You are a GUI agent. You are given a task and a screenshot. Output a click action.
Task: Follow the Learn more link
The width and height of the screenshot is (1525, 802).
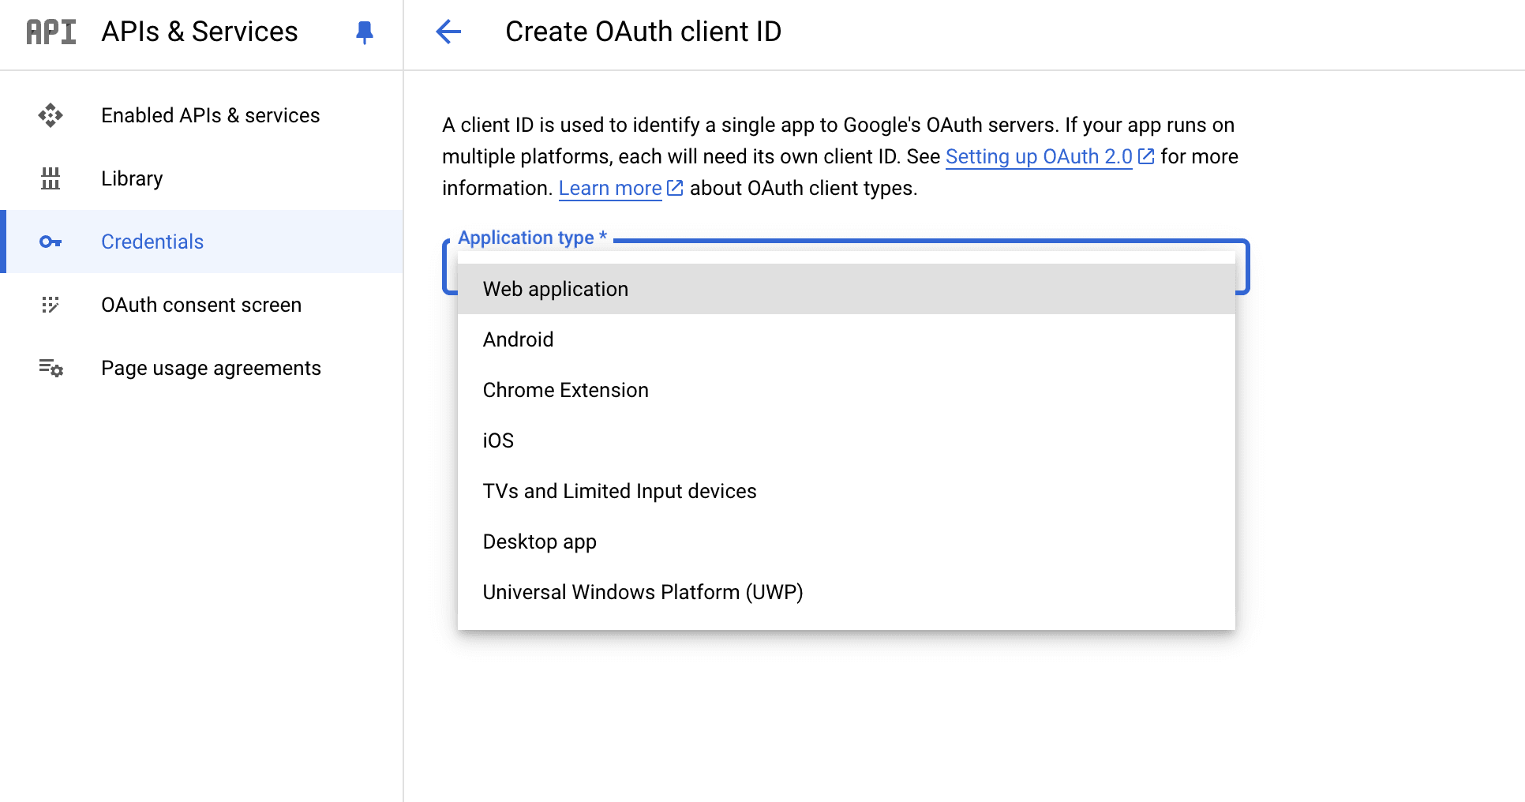click(x=610, y=188)
